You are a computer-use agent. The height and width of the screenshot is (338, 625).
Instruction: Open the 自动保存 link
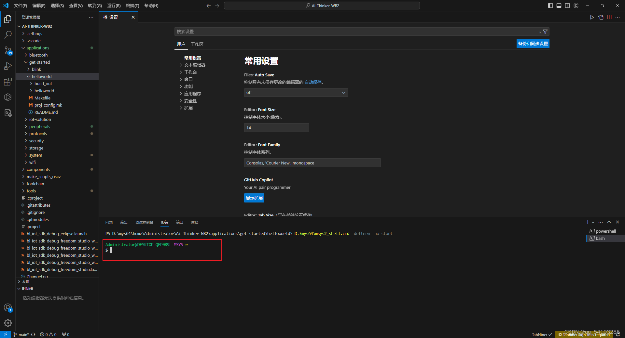313,82
